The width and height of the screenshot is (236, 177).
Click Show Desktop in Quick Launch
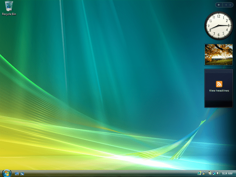click(17, 174)
